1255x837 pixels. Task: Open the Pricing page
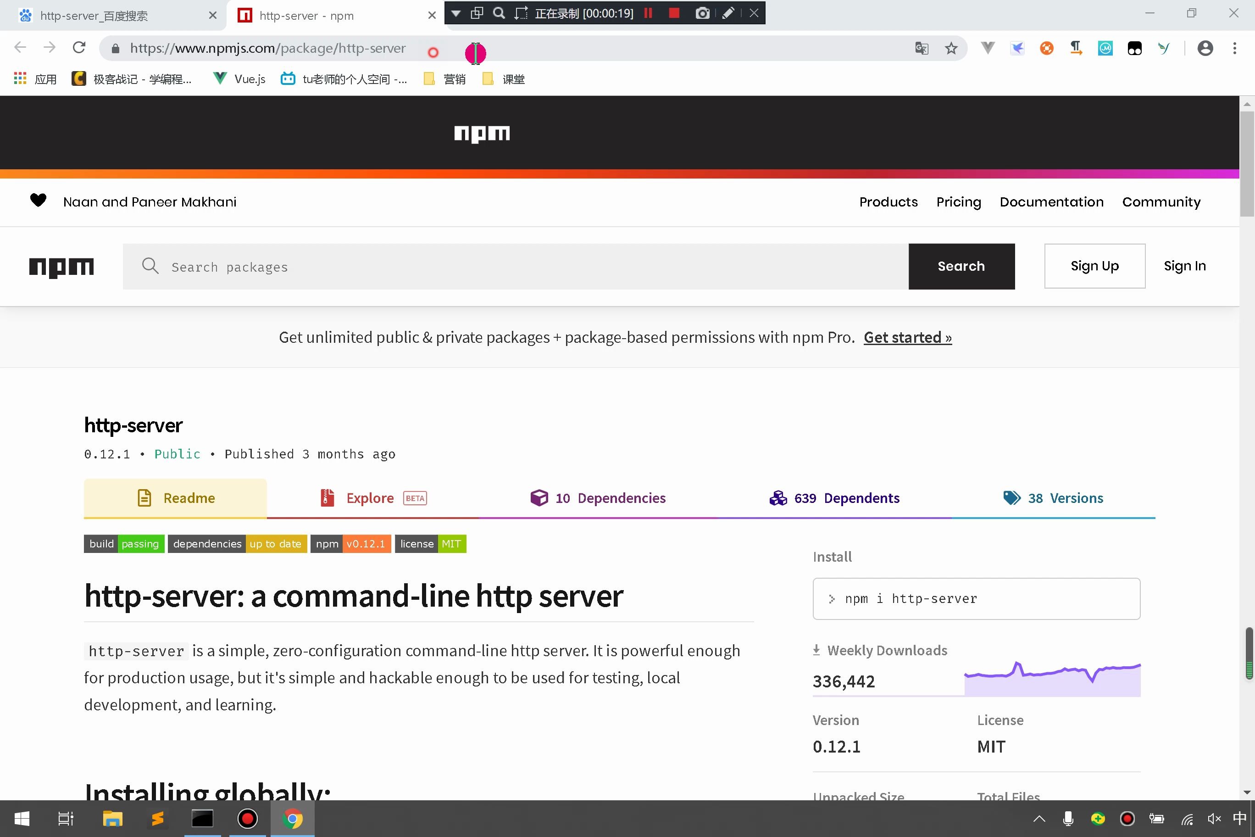click(x=958, y=202)
